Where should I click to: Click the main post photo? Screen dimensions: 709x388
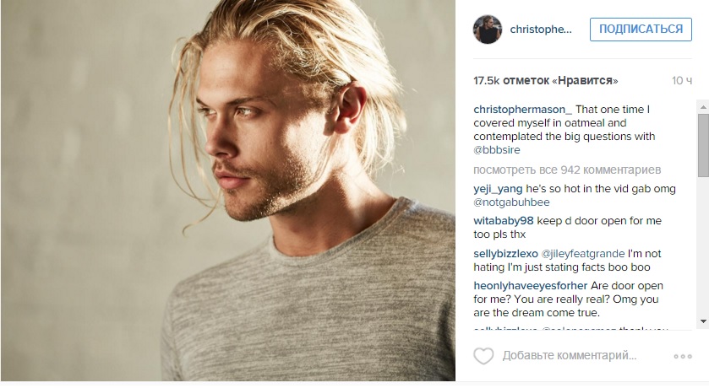(x=228, y=191)
